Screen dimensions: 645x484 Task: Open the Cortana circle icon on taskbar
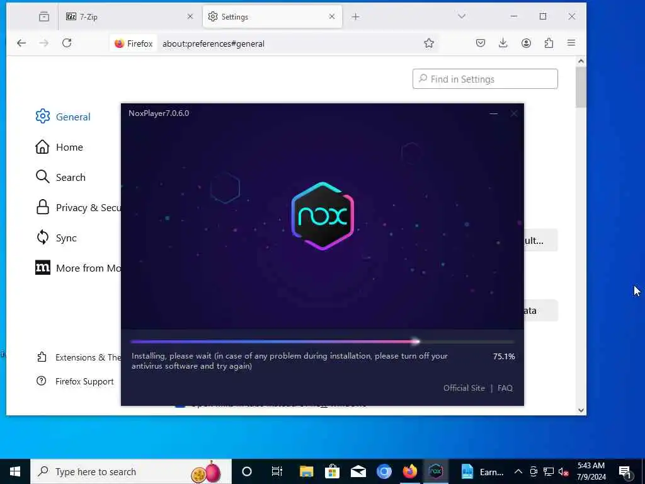point(247,471)
